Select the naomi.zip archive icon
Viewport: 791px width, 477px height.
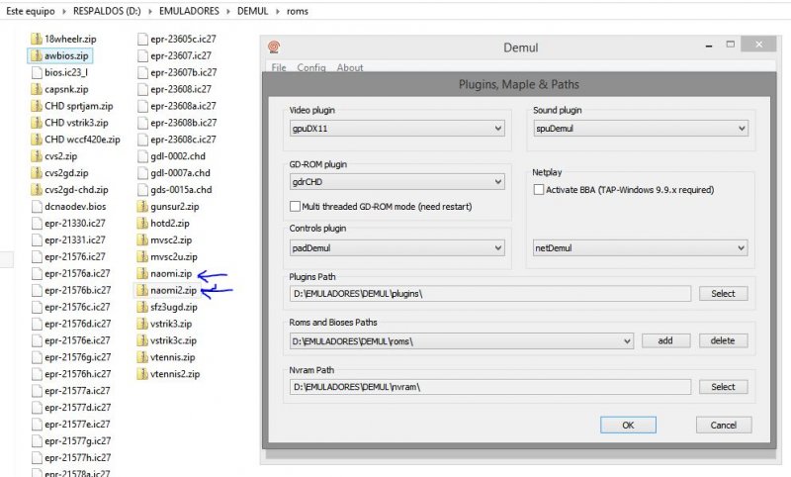142,273
